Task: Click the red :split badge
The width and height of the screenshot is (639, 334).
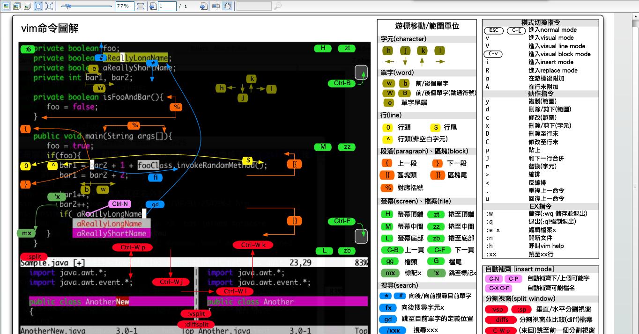Action: point(34,257)
